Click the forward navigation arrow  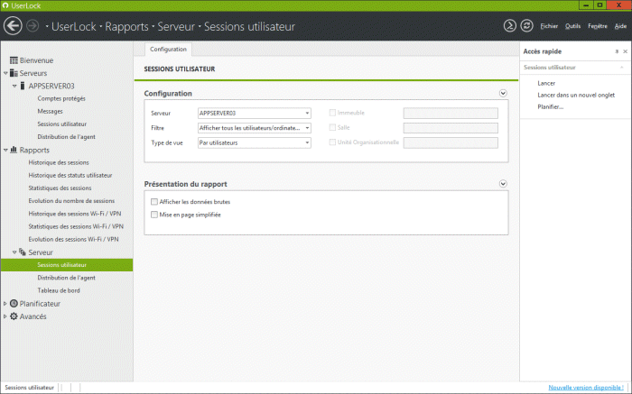33,26
